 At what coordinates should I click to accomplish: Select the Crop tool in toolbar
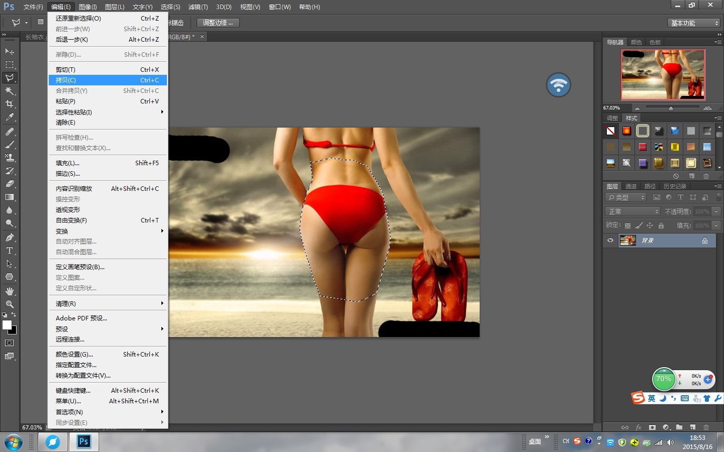click(10, 104)
